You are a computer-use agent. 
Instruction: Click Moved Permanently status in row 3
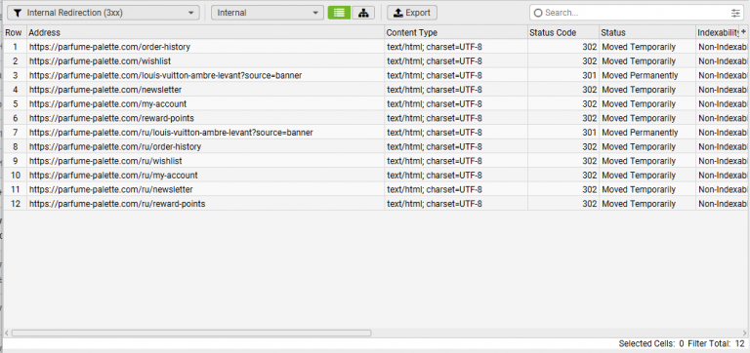point(640,75)
